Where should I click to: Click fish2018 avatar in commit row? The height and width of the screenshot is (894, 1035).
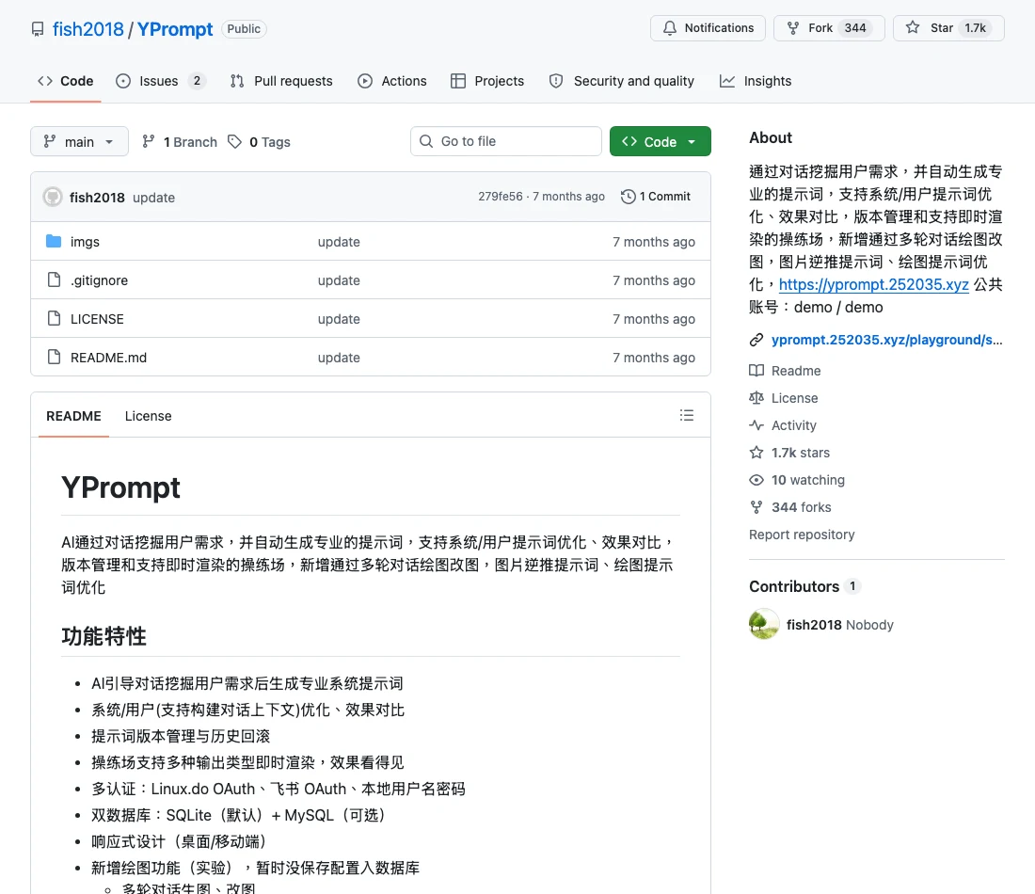[53, 197]
